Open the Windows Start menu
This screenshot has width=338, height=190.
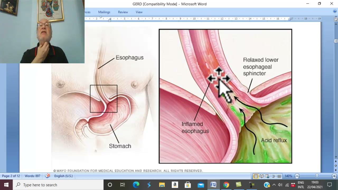pyautogui.click(x=6, y=185)
